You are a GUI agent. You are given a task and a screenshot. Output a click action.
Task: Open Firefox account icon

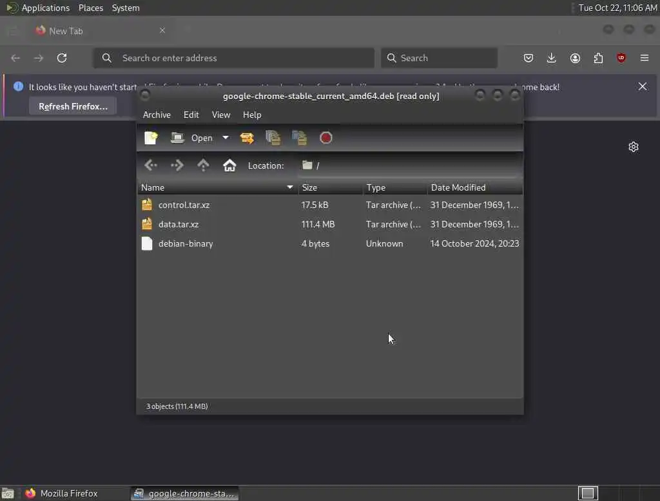point(575,58)
